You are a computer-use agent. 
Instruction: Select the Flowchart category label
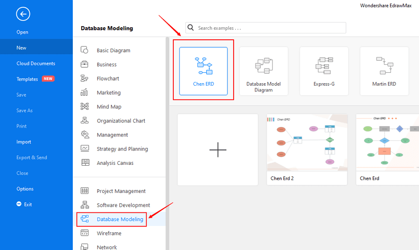108,78
